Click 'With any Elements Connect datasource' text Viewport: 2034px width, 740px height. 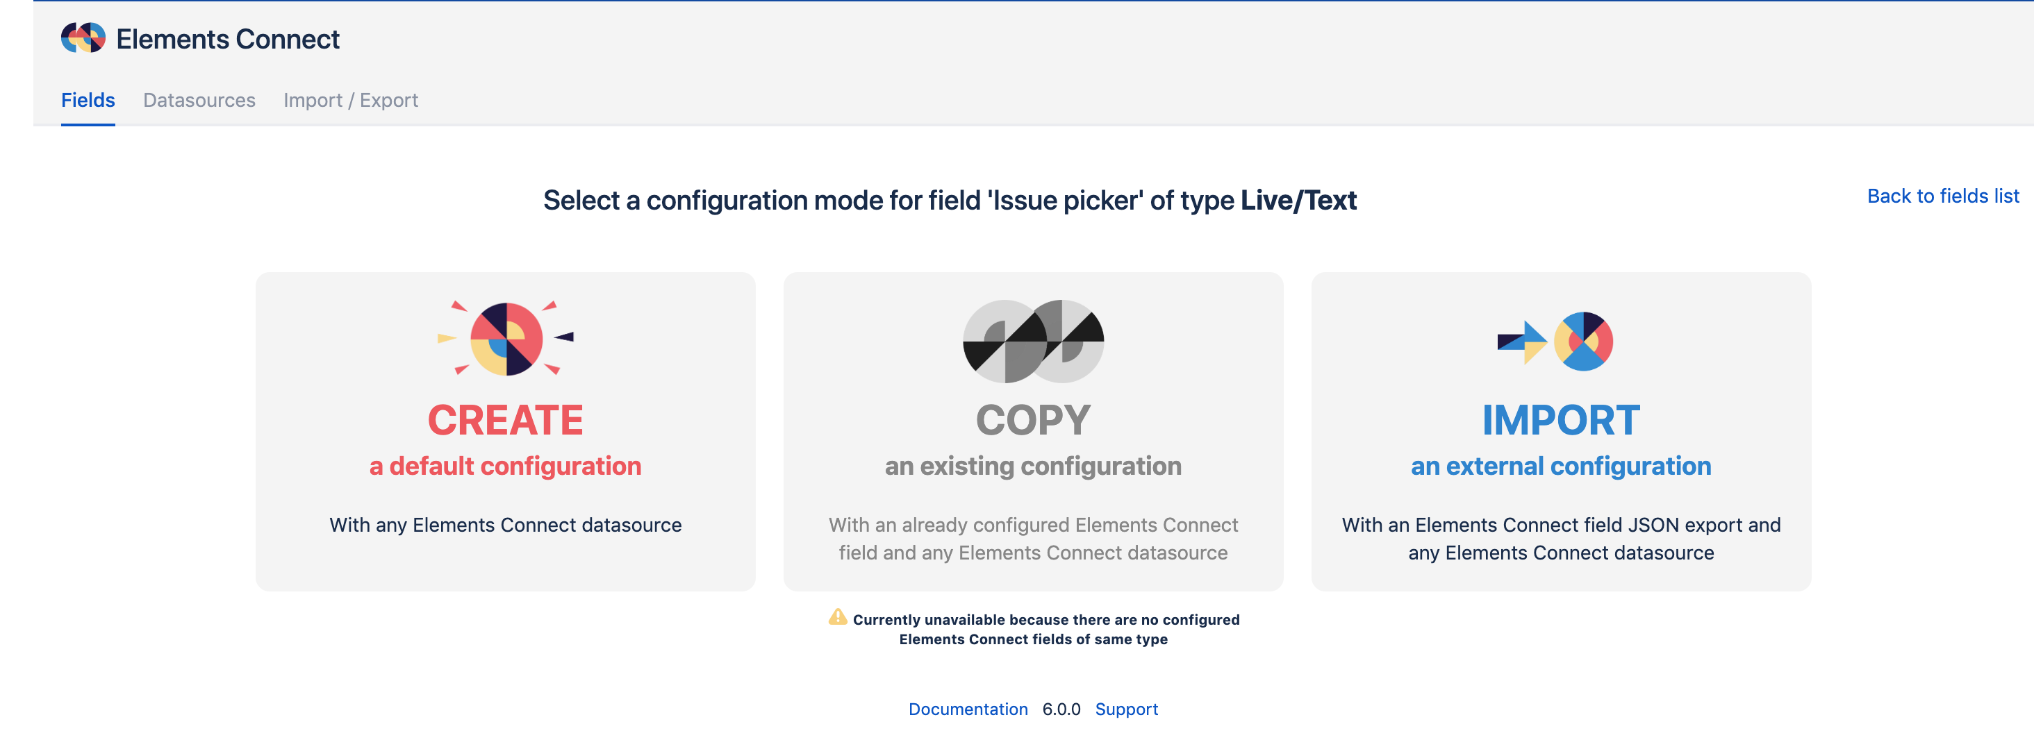point(505,525)
